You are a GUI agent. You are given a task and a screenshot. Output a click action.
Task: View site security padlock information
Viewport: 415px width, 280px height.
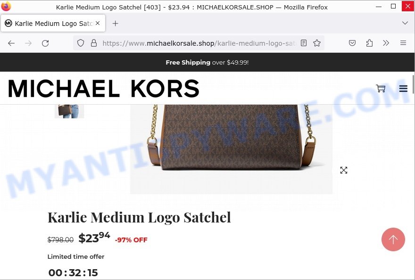[94, 43]
